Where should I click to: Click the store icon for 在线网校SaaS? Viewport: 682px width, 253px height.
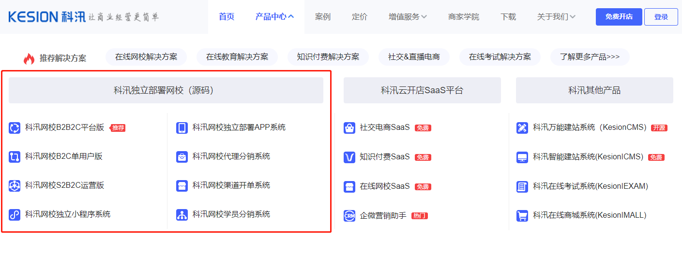(x=349, y=187)
